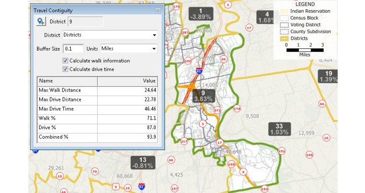Click the select district map tool icon
The width and height of the screenshot is (365, 193).
coord(41,21)
